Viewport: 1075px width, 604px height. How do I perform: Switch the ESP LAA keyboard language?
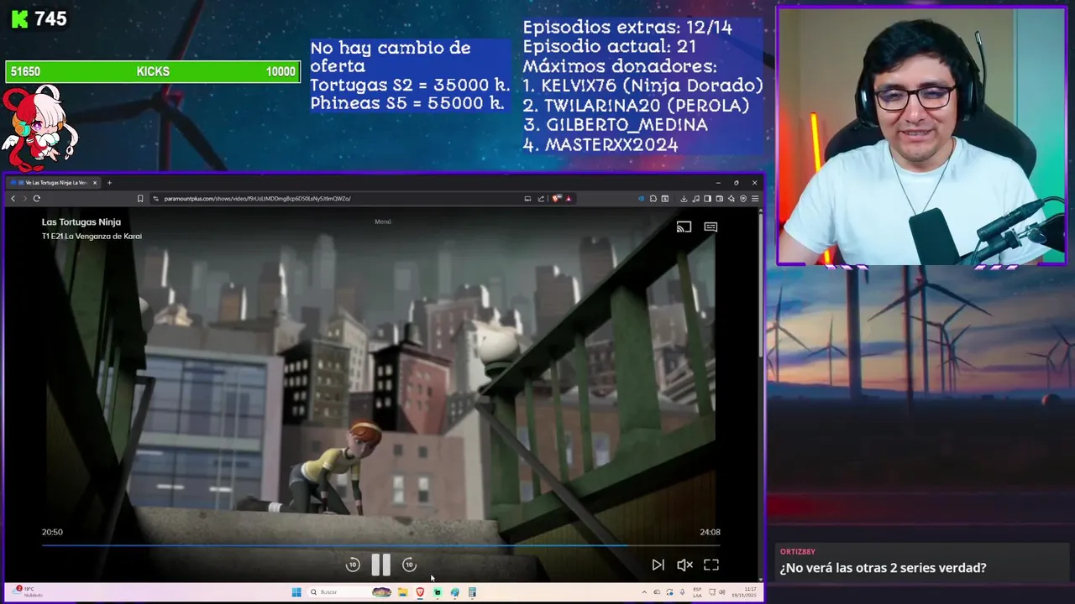697,592
